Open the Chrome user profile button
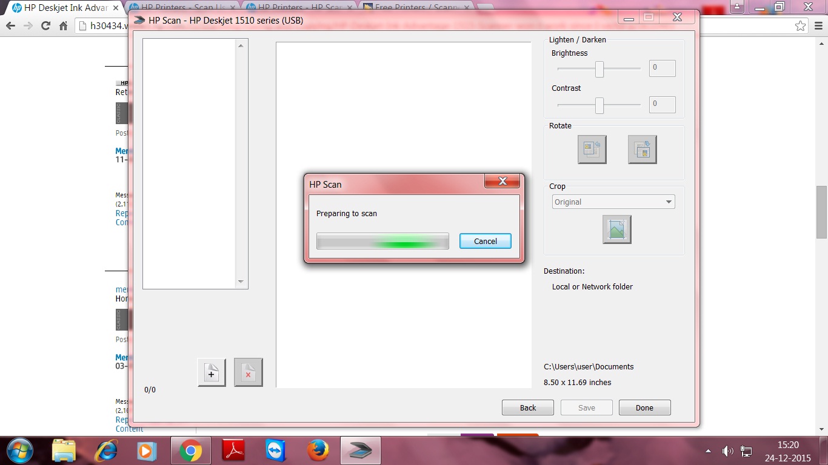The height and width of the screenshot is (465, 828). 737,7
